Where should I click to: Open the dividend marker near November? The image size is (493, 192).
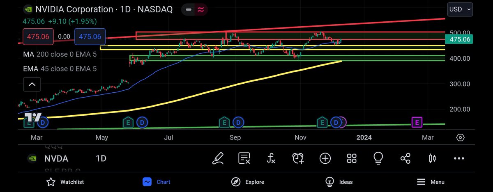coord(336,122)
